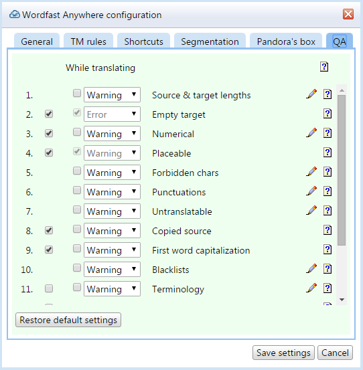Toggle Numerical first checkbox

[49, 133]
